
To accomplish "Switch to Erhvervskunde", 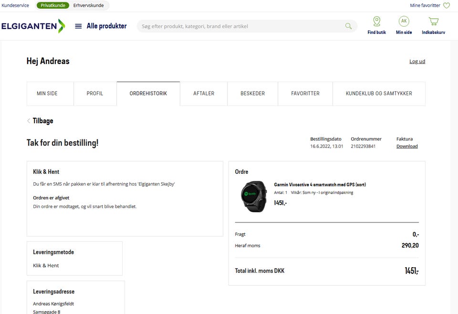I will [x=89, y=5].
